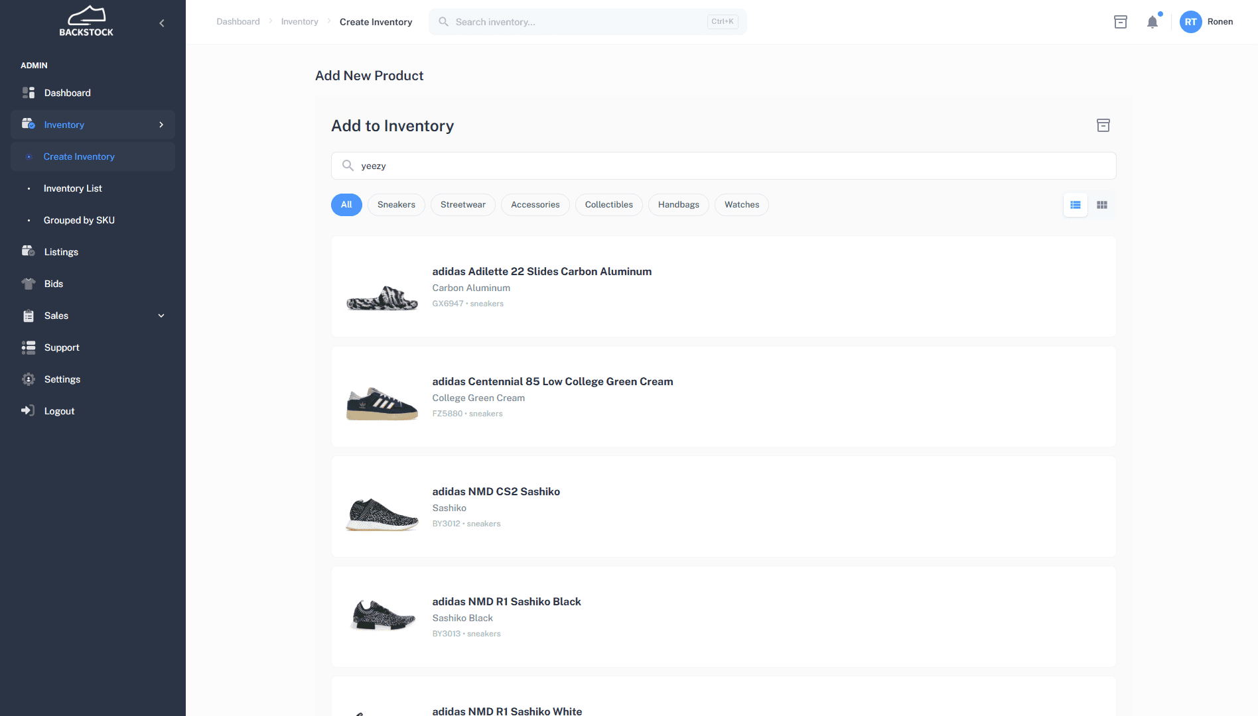
Task: Select the Watches filter pill
Action: point(741,204)
